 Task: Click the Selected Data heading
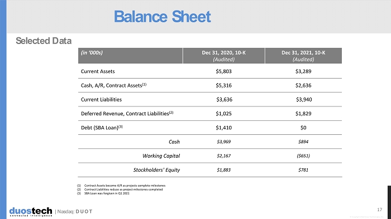pyautogui.click(x=44, y=41)
